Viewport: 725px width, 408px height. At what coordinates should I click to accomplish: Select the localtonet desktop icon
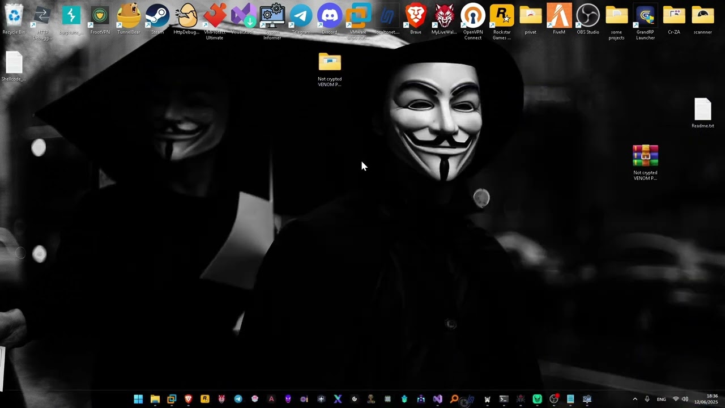click(387, 19)
